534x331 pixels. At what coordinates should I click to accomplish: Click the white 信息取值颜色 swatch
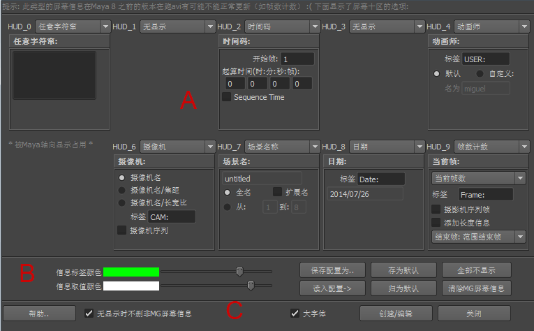[x=131, y=286]
